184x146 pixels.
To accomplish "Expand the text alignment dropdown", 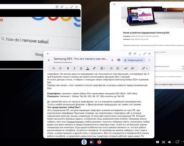I will point(103,68).
